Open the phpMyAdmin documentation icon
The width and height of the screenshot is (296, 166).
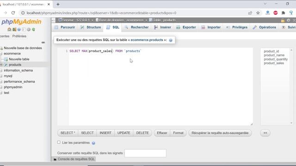(19, 30)
